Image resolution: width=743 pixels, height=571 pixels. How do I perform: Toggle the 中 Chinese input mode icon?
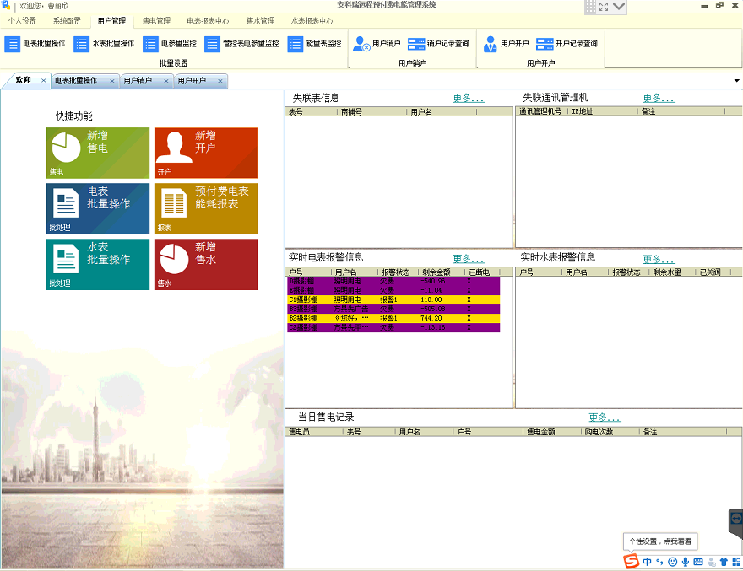pyautogui.click(x=648, y=562)
